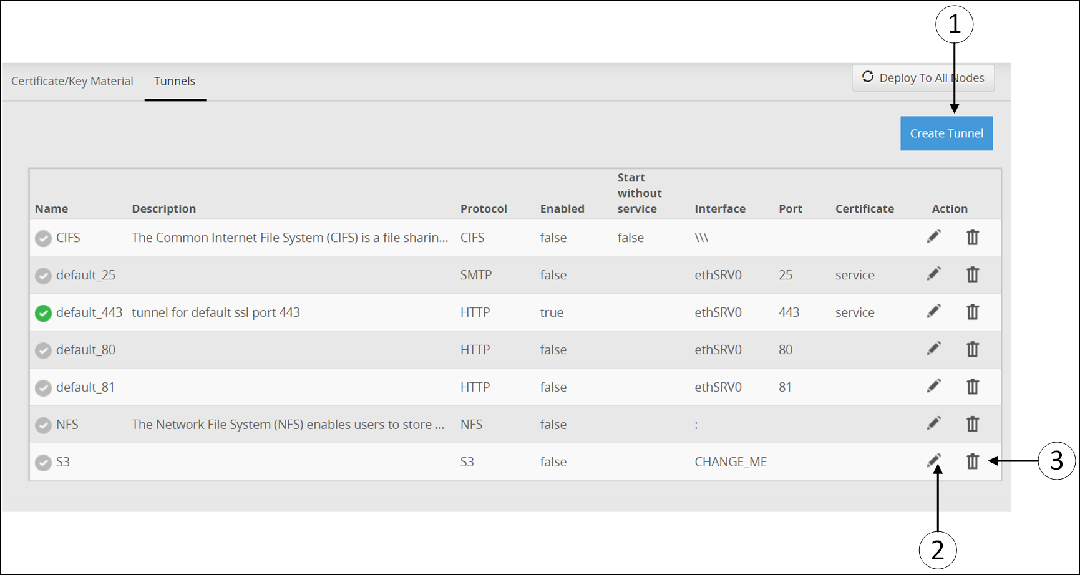This screenshot has width=1080, height=575.
Task: Open the editor for the NFS tunnel
Action: pos(933,424)
